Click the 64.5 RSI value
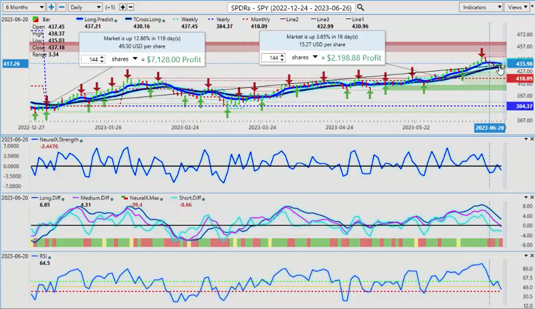Viewport: 535px width, 309px height. click(45, 263)
